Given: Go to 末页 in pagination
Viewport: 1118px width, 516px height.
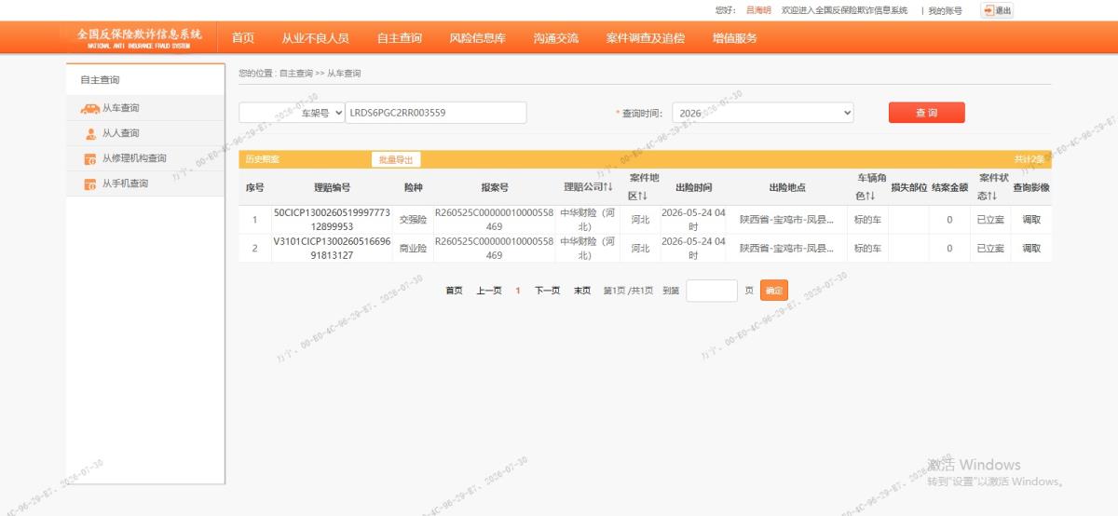Looking at the screenshot, I should (582, 291).
